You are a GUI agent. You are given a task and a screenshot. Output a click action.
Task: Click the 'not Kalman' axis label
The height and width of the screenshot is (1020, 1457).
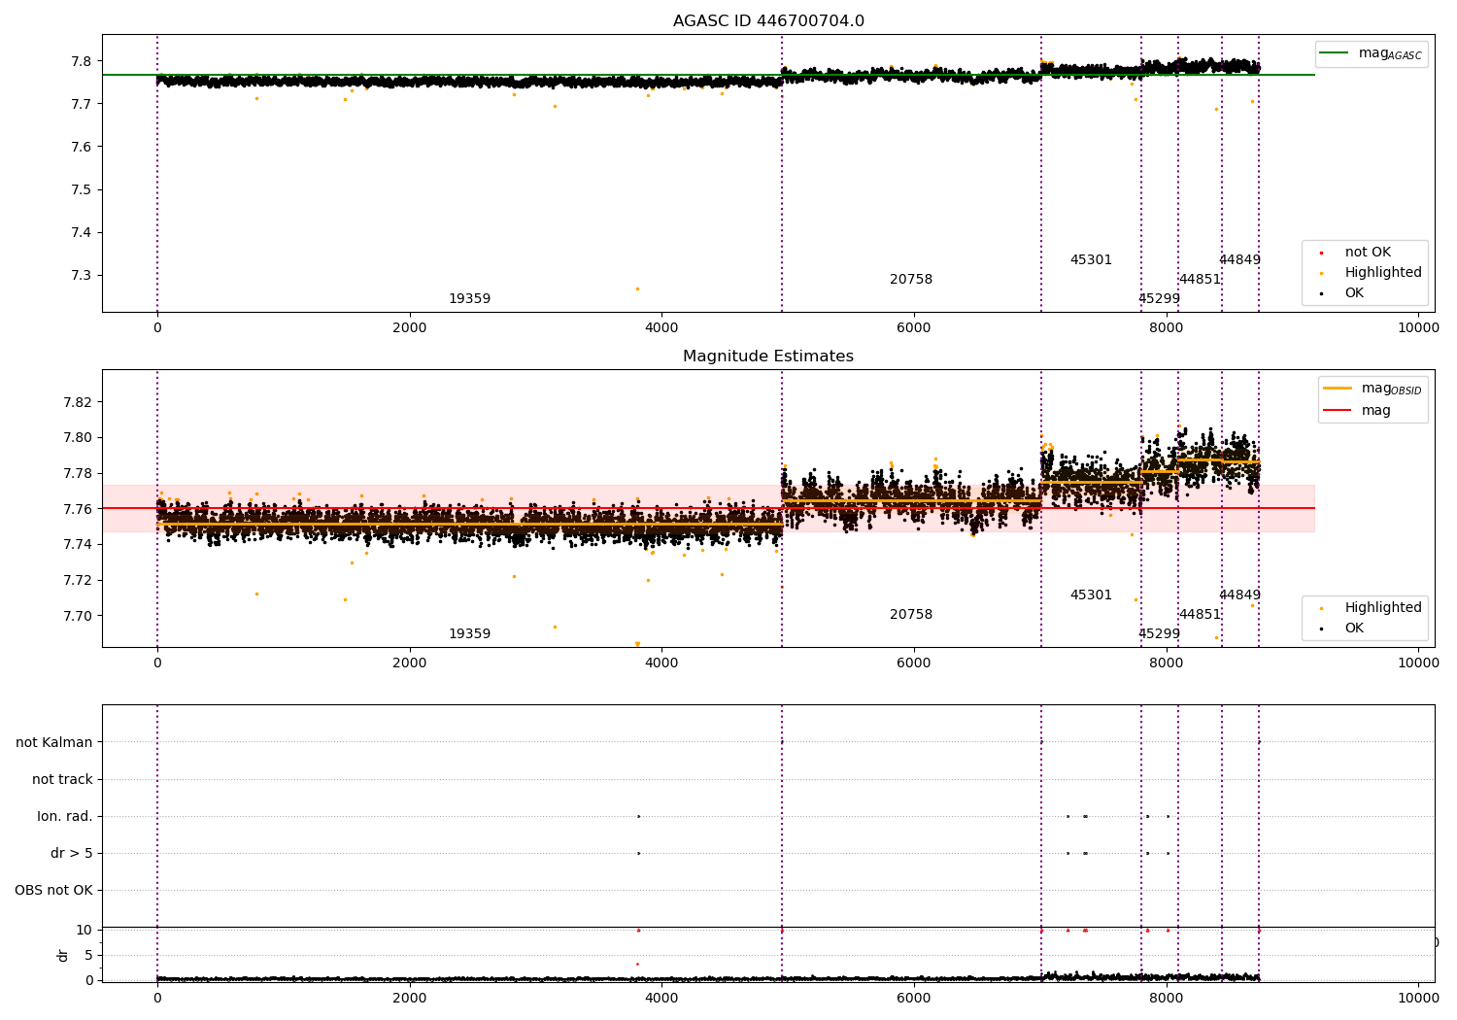54,742
